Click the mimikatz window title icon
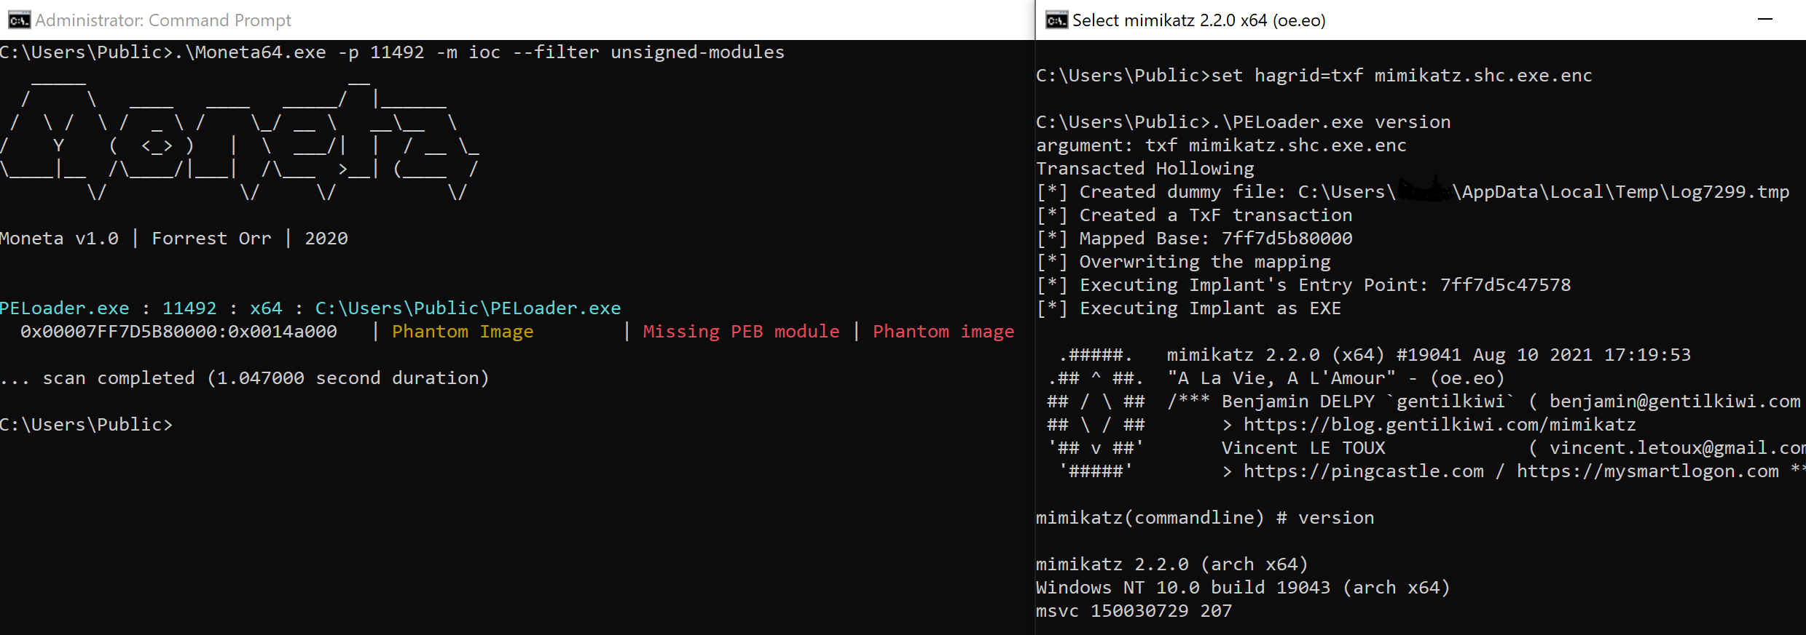This screenshot has height=635, width=1806. pyautogui.click(x=1056, y=20)
